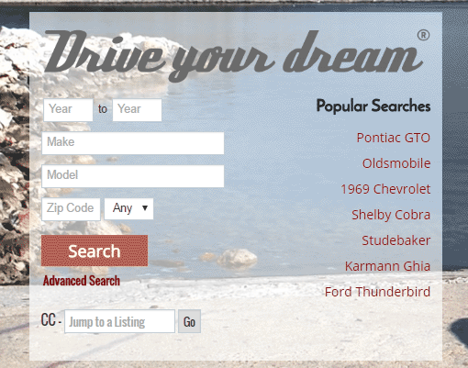Image resolution: width=468 pixels, height=368 pixels.
Task: Open the Any distance dropdown
Action: [128, 208]
